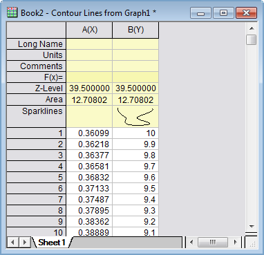Click the Comments cell of column A
The image size is (264, 255).
[x=89, y=66]
